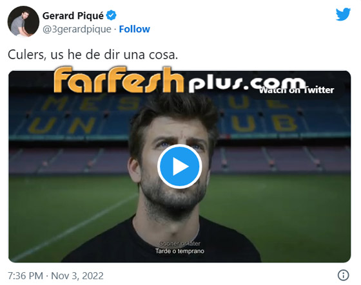Click the blue verified badge

click(x=111, y=15)
